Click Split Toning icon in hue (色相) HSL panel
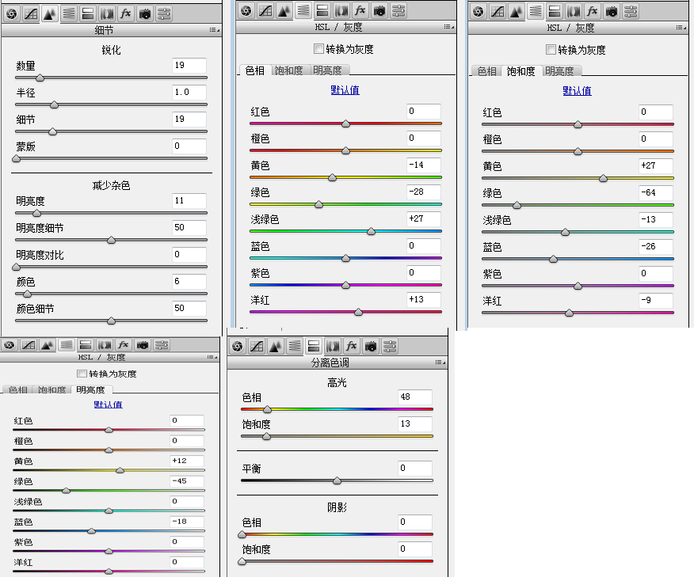The width and height of the screenshot is (694, 577). point(322,11)
